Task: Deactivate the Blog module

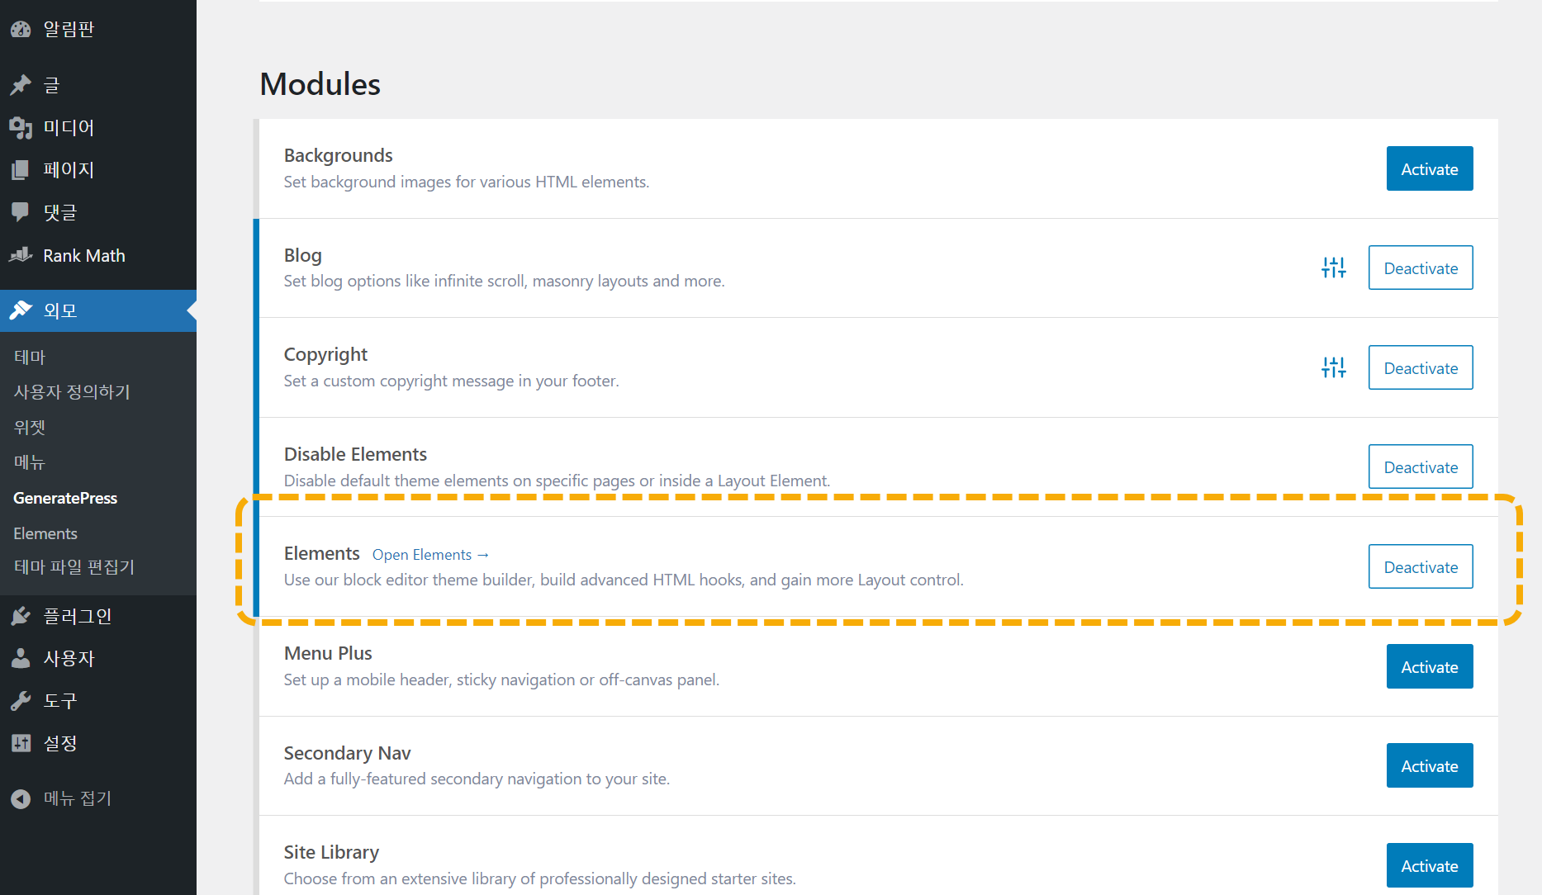Action: (1421, 268)
